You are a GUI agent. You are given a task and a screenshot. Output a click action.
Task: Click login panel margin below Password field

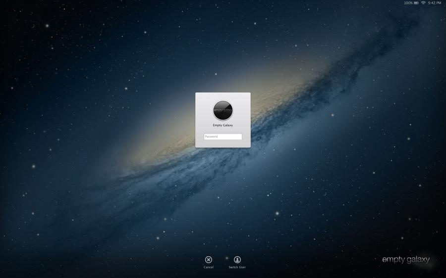click(x=223, y=144)
